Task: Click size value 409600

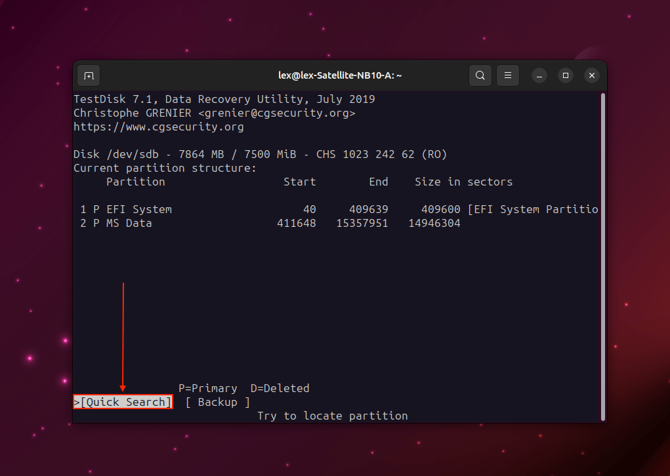Action: coord(441,209)
